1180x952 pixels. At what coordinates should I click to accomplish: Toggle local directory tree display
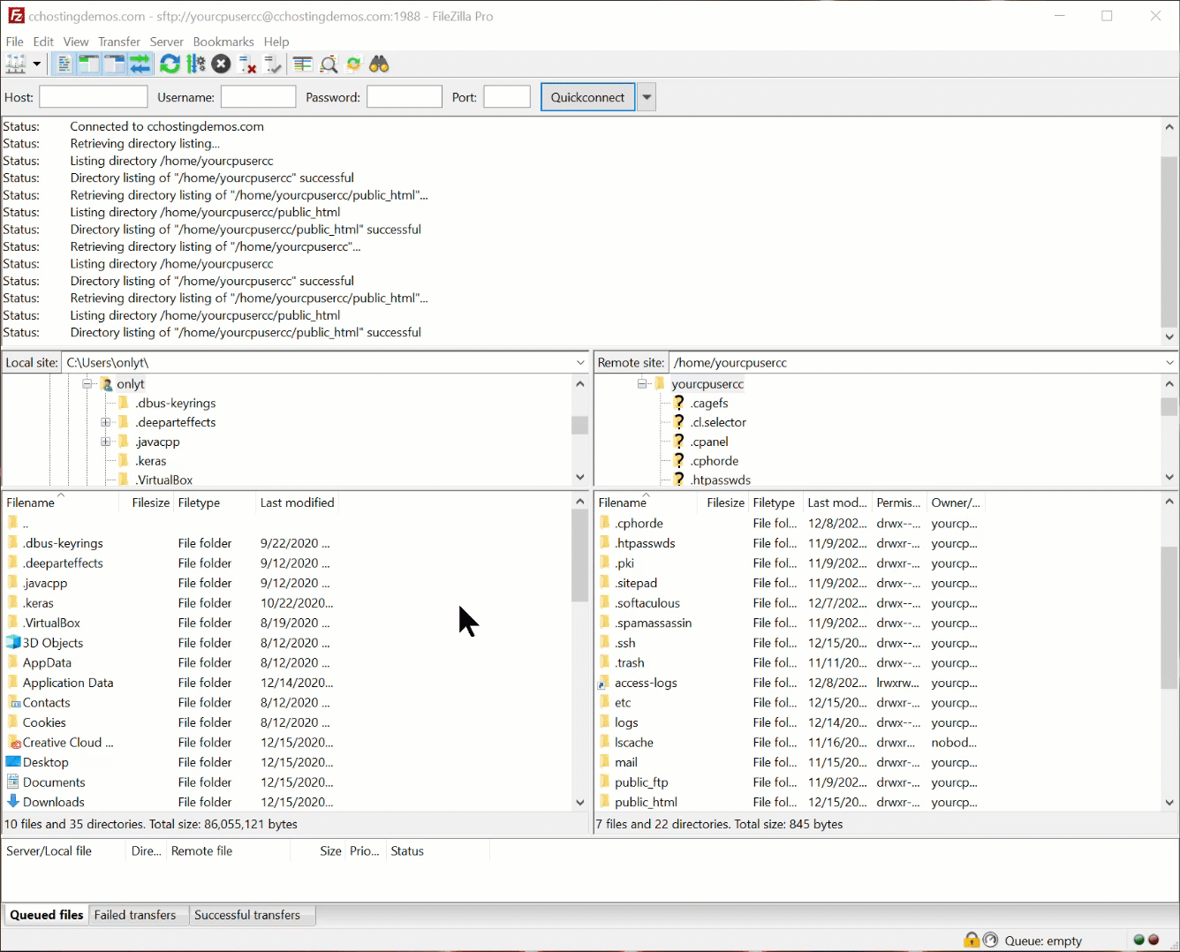tap(88, 64)
